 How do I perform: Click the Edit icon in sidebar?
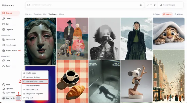[4, 24]
